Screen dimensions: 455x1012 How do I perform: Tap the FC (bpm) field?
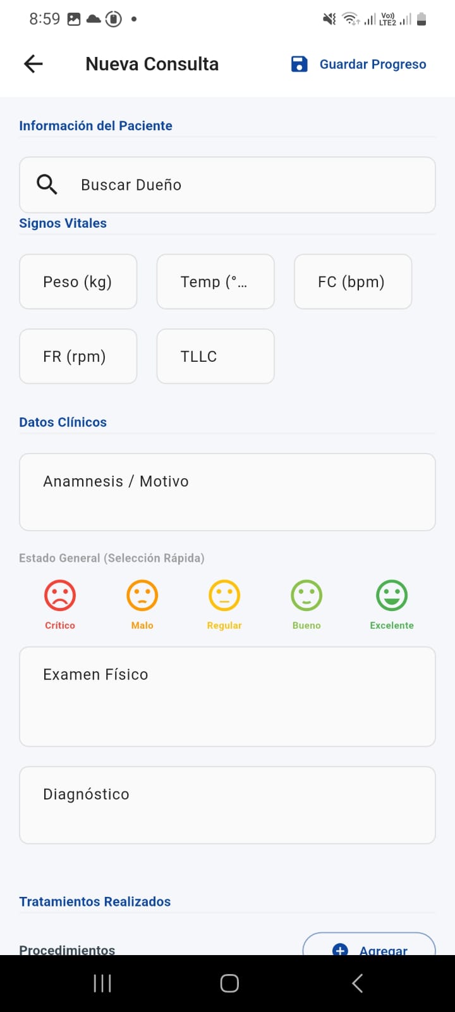pos(353,282)
